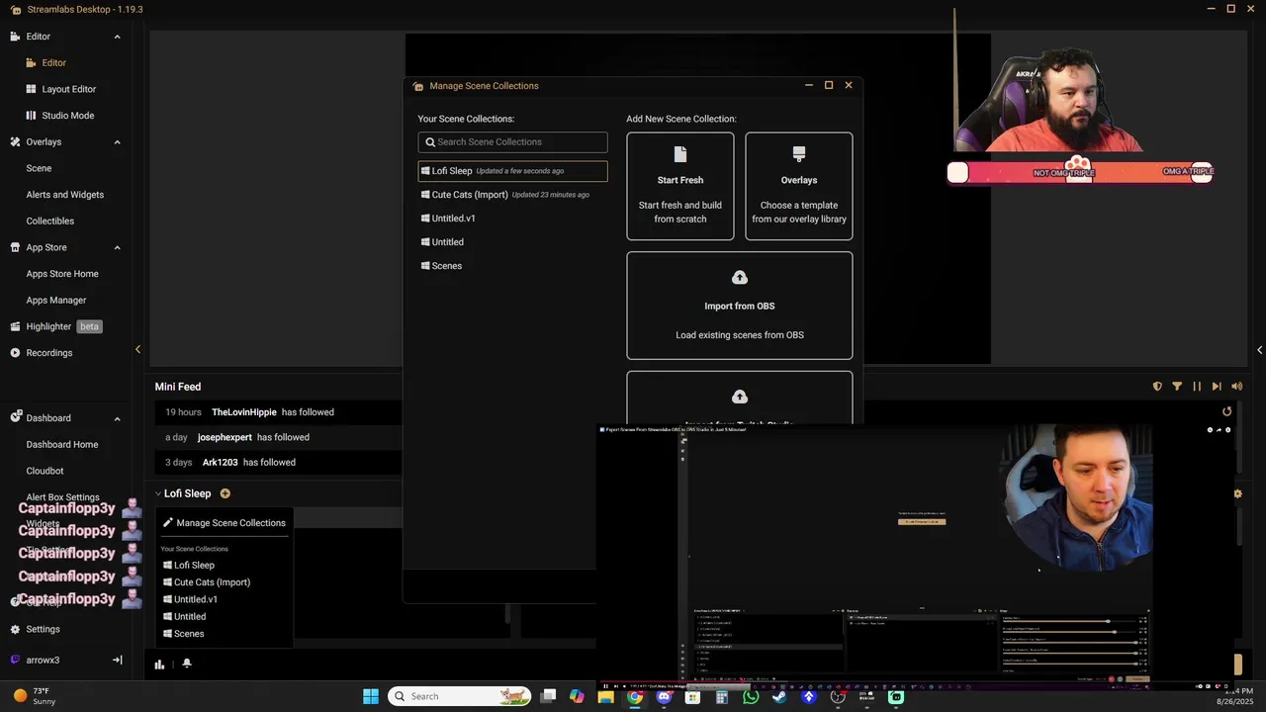This screenshot has height=712, width=1266.
Task: Collapse the Editor sidebar section
Action: click(117, 37)
